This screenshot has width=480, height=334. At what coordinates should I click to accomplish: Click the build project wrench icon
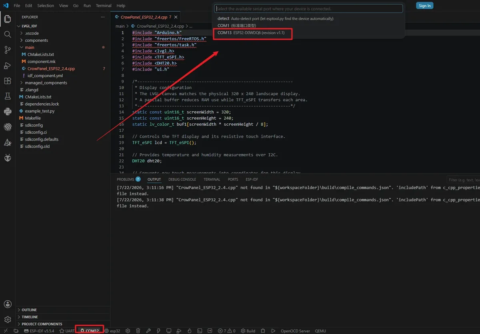[149, 331]
